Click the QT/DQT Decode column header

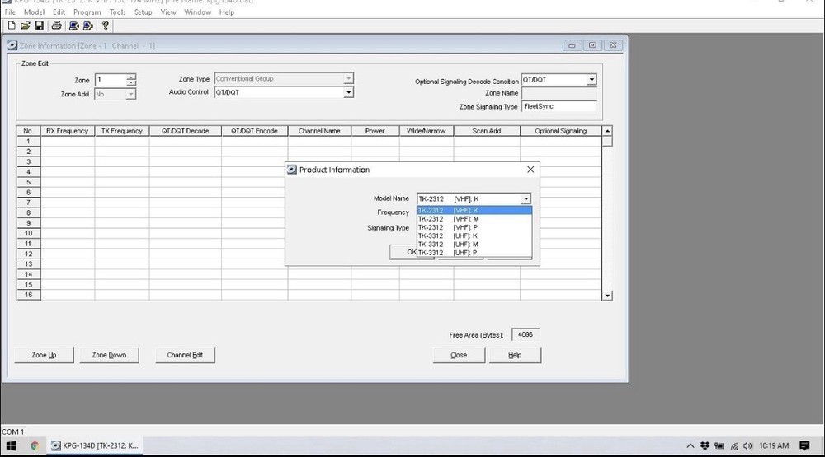(185, 131)
